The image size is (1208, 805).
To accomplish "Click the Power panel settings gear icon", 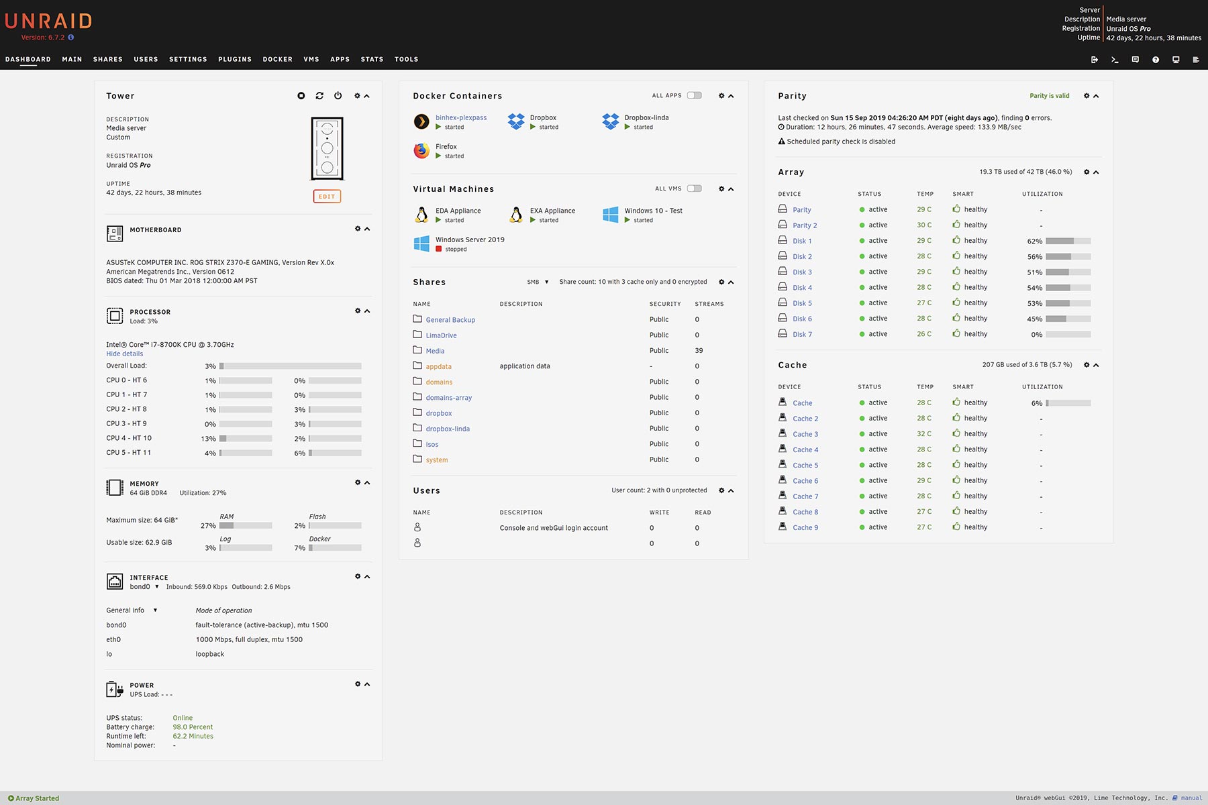I will click(358, 684).
